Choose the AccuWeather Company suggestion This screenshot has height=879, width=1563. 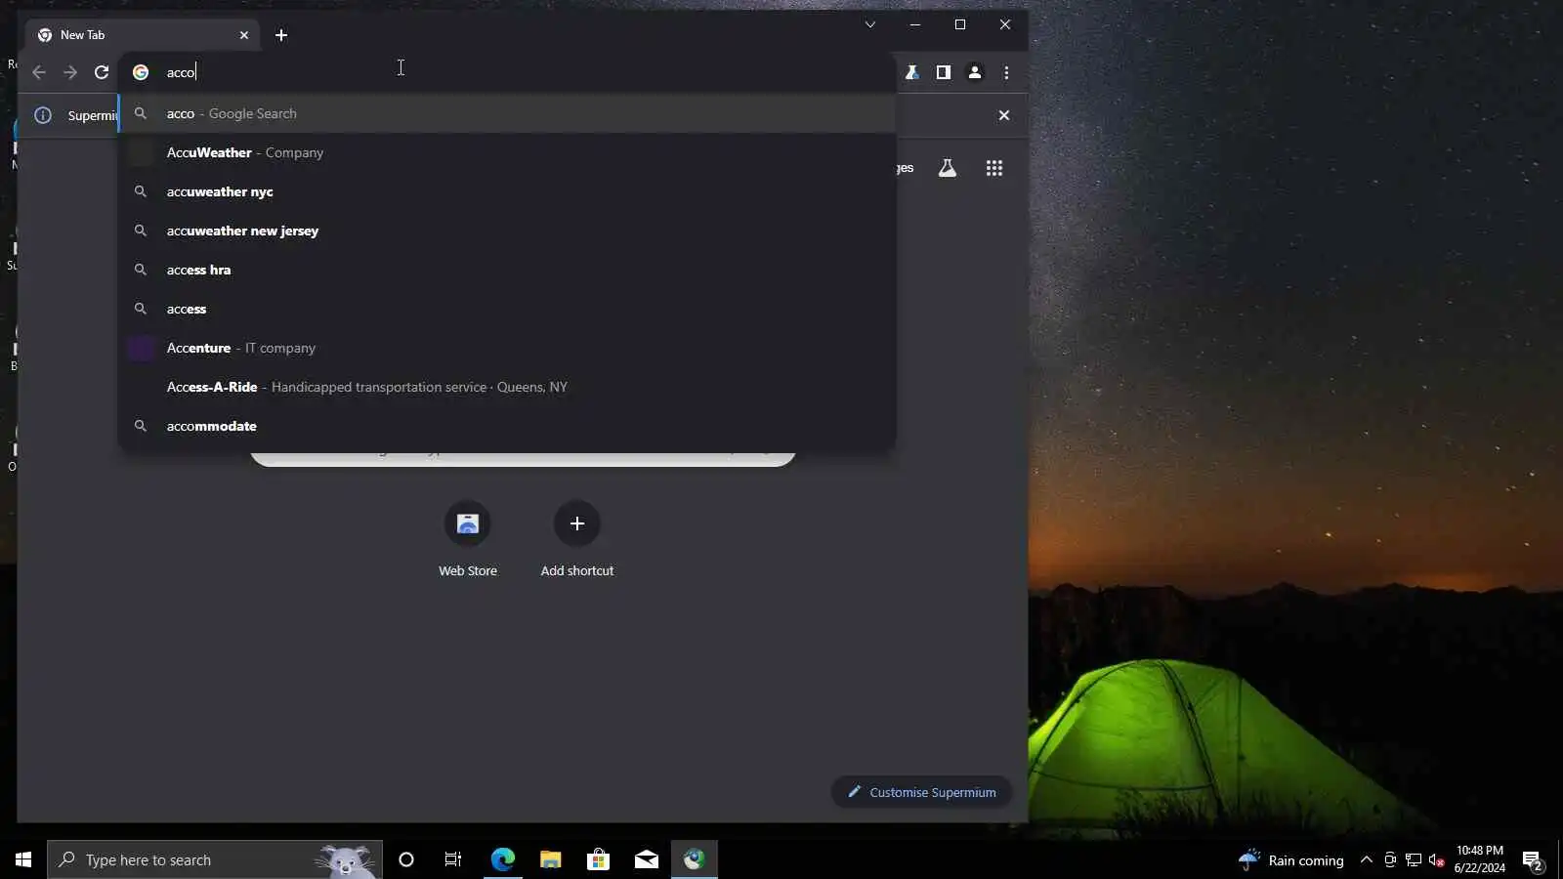[507, 152]
